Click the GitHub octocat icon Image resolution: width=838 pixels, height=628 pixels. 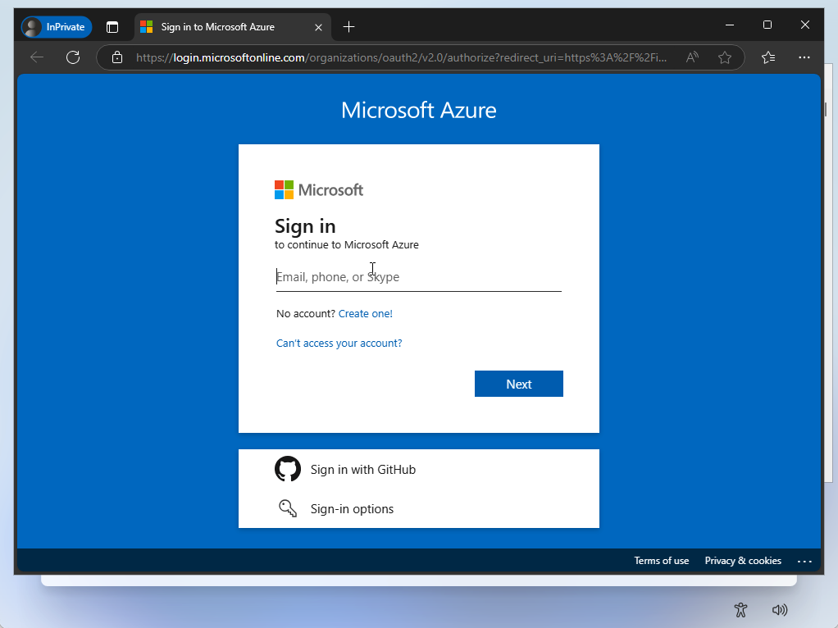(288, 469)
